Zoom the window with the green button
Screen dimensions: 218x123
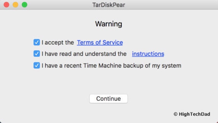click(x=25, y=5)
